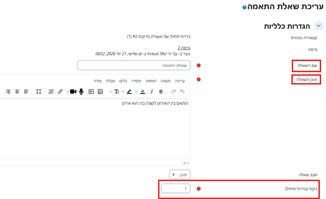Toggle the editor fullscreen icon
This screenshot has width=326, height=199.
click(x=39, y=91)
